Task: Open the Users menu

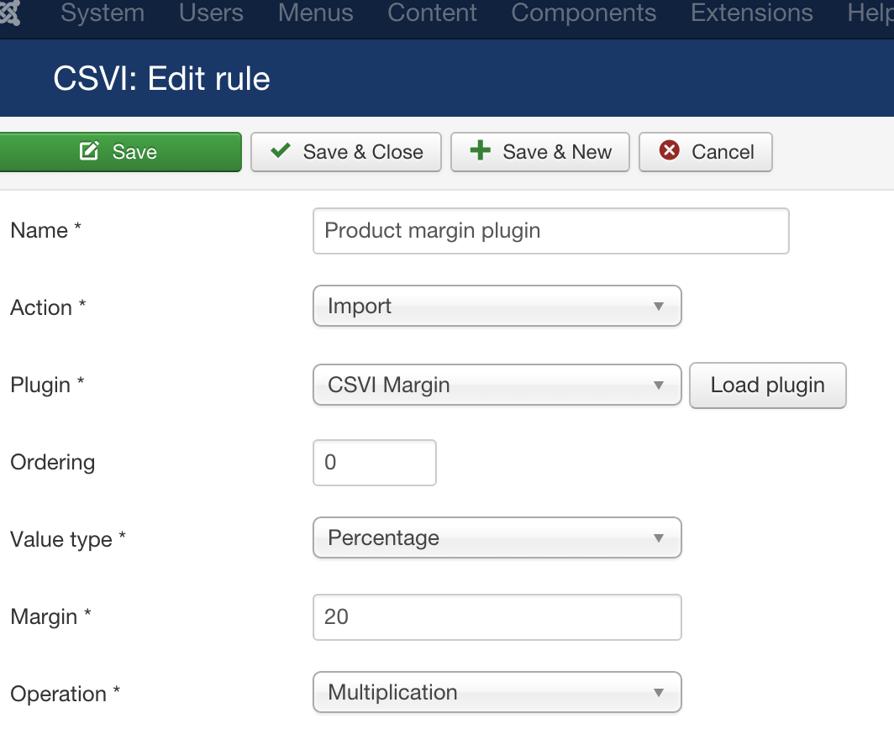Action: [x=211, y=13]
